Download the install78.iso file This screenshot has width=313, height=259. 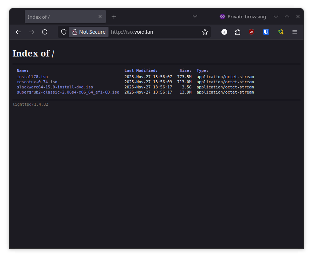click(x=32, y=77)
